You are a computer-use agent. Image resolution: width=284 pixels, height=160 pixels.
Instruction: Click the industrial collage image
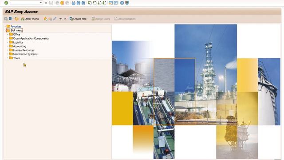(196, 92)
